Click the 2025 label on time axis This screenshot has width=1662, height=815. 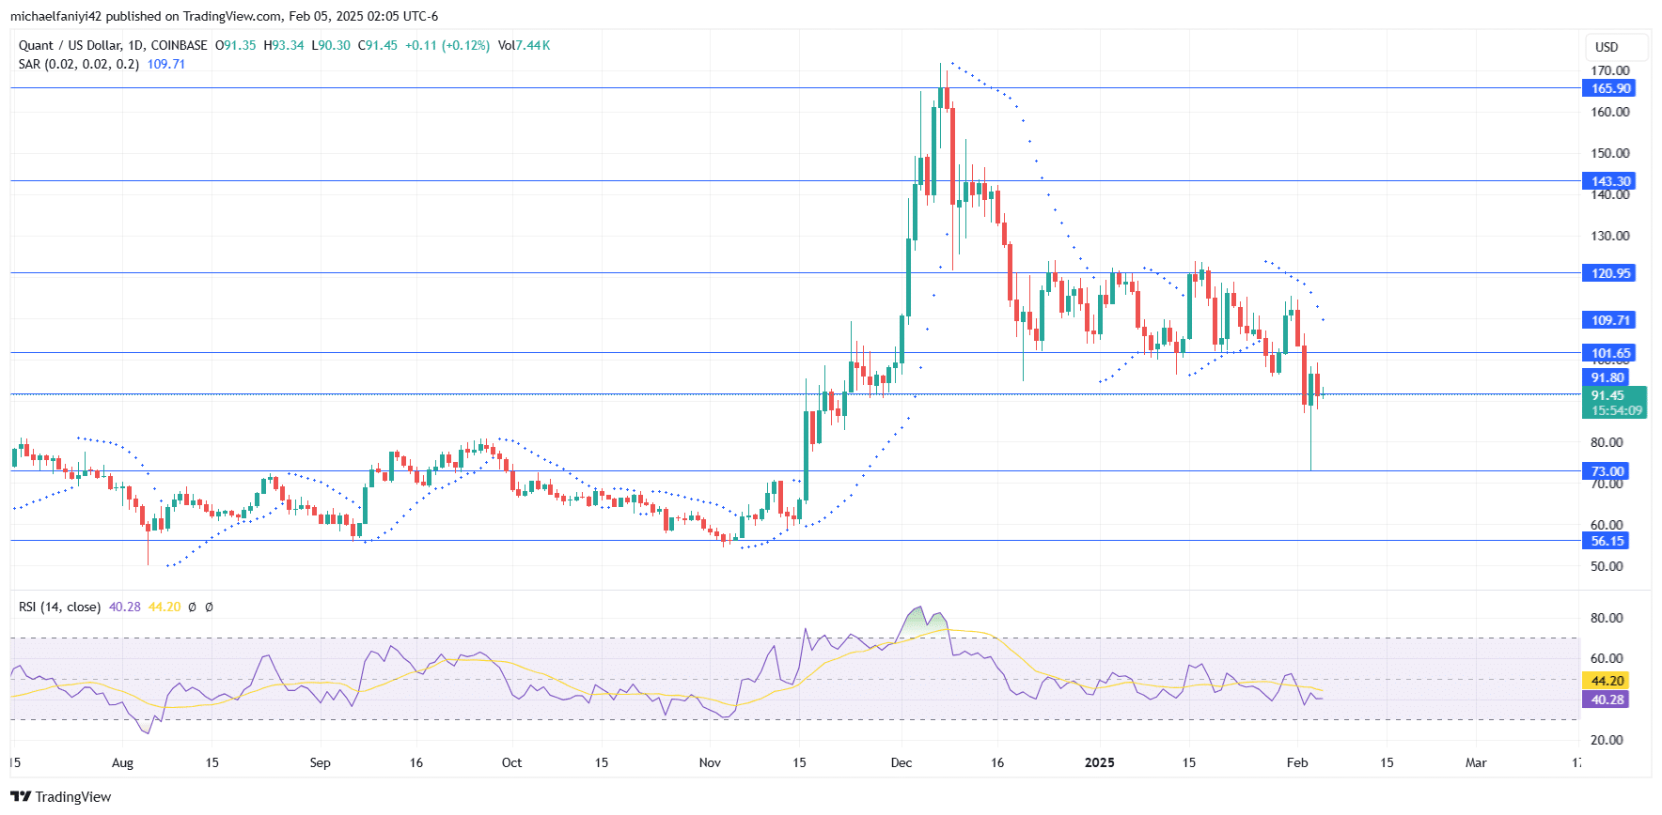(1099, 762)
